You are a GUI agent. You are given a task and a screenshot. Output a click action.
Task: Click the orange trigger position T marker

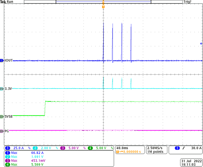pos(103,7)
